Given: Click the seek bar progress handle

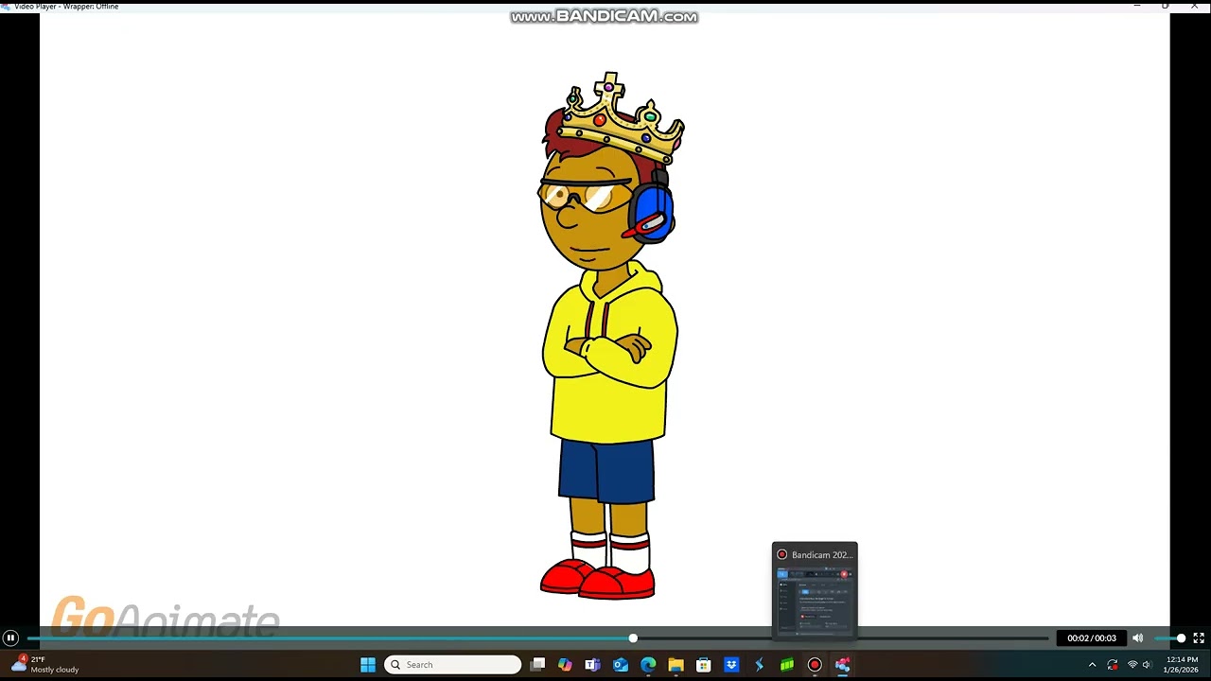Looking at the screenshot, I should (x=633, y=638).
